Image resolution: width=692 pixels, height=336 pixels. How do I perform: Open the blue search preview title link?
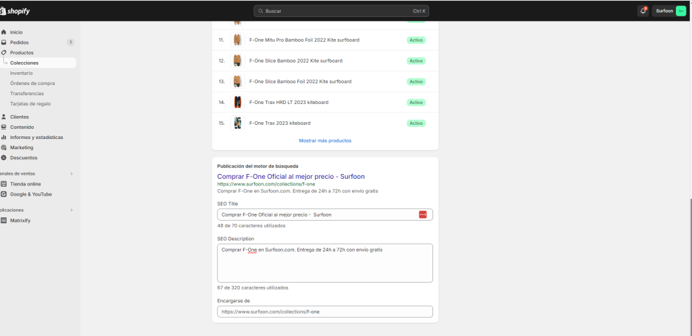291,176
